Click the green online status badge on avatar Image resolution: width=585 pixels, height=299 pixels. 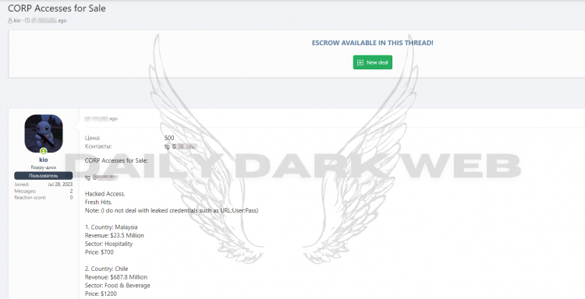[44, 151]
